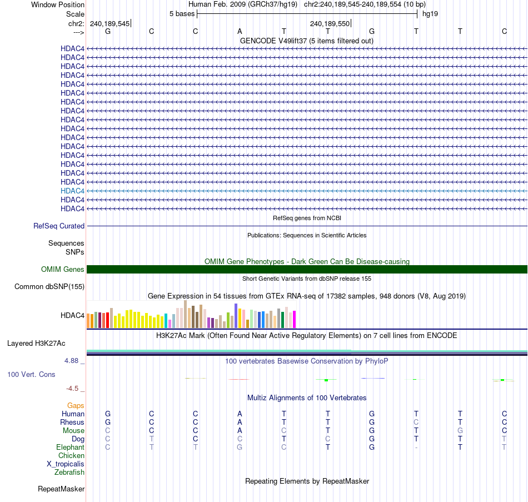Click the dark green bar in GTEx chart

[x=282, y=320]
